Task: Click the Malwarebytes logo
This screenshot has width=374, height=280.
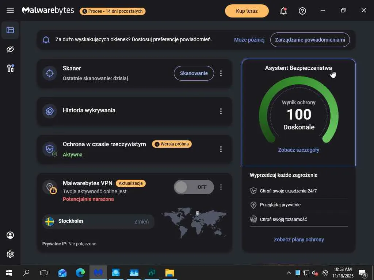Action: [48, 11]
